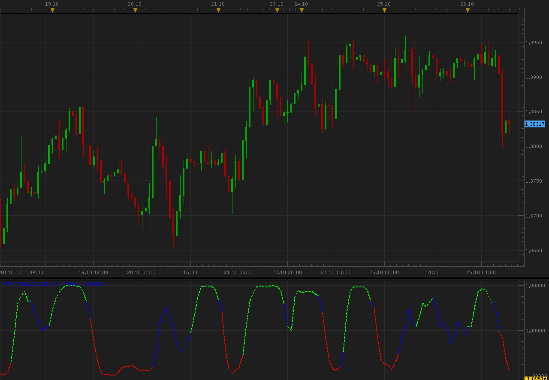Click the 1,3950 price axis label
Viewport: 549px width, 380px height.
534,42
